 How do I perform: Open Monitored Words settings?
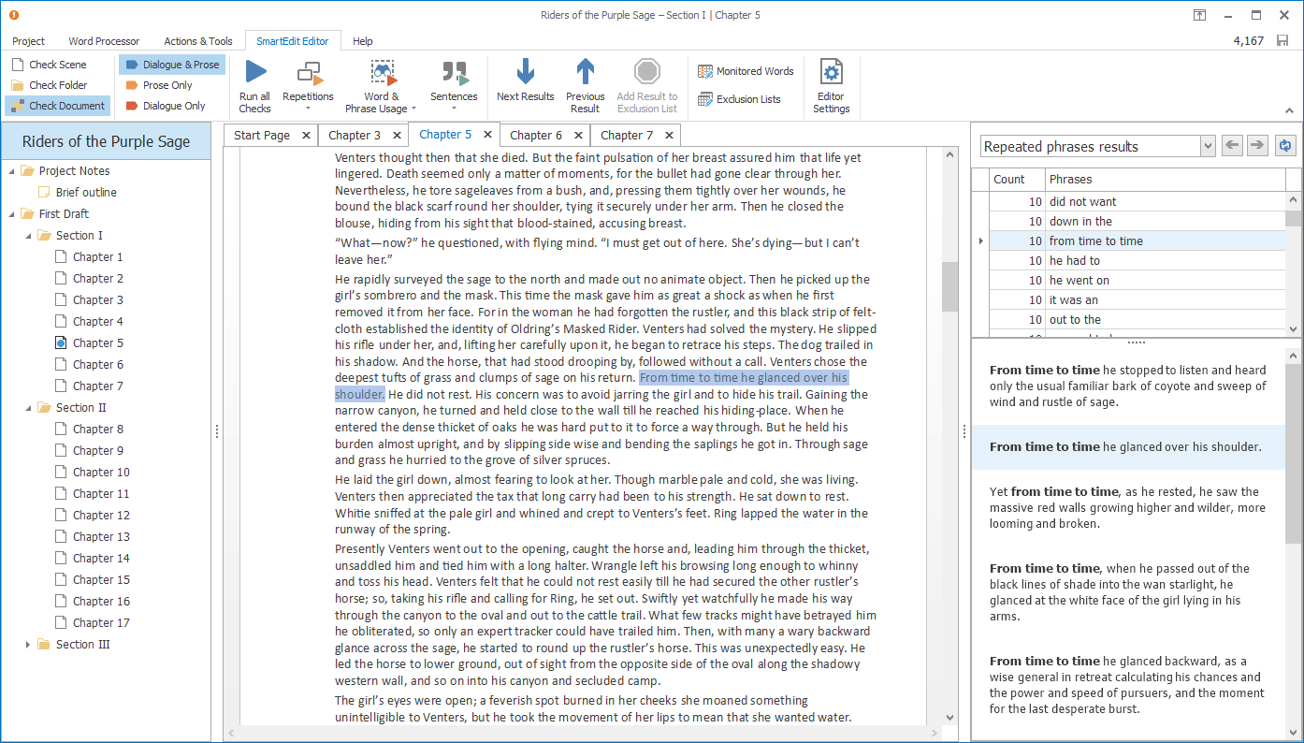tap(746, 71)
